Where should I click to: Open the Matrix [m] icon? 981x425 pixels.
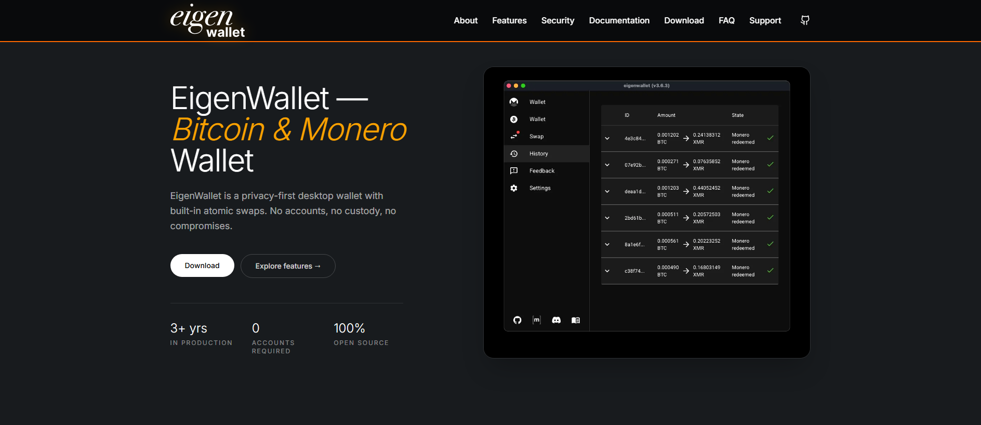tap(537, 320)
